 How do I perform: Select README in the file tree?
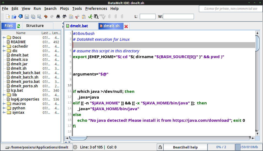pyautogui.click(x=18, y=42)
